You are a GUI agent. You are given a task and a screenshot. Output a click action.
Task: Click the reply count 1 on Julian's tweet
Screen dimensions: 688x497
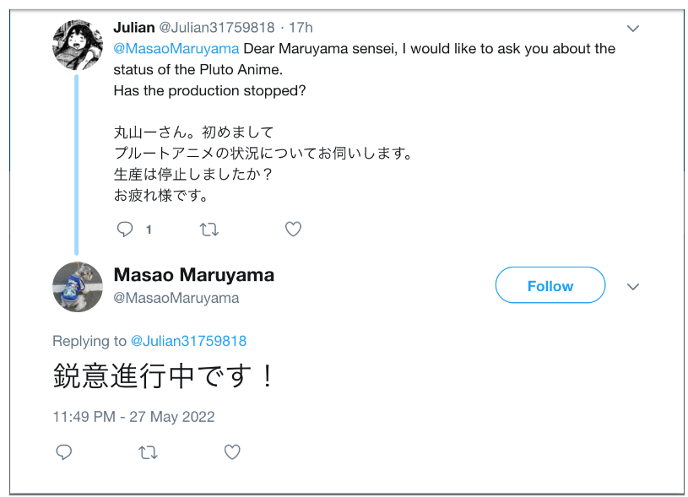pos(149,230)
